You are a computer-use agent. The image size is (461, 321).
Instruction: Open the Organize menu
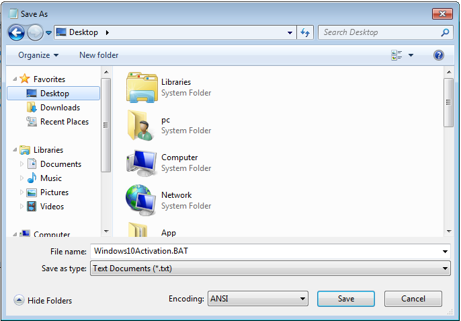pos(38,55)
